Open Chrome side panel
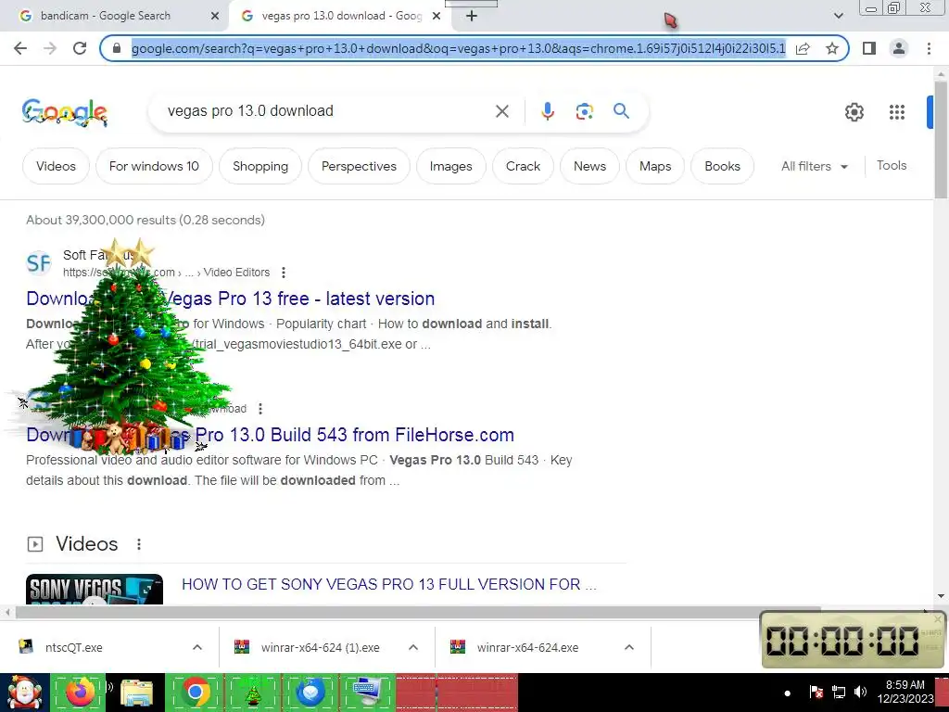 [869, 48]
